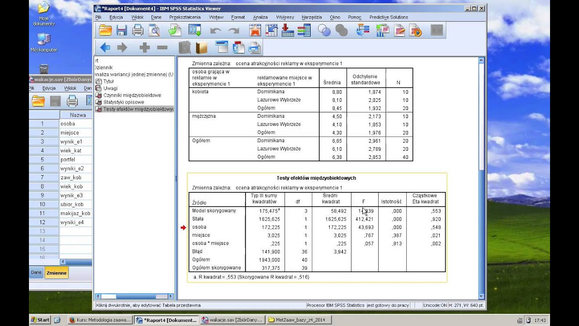Select Dziennik in the outline pane

103,67
